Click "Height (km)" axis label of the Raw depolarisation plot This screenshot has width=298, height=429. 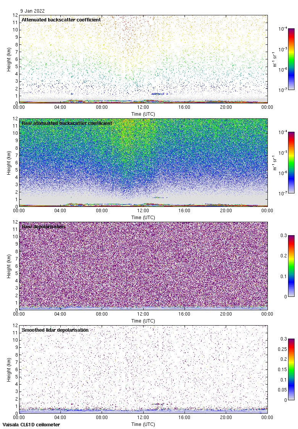click(x=9, y=266)
